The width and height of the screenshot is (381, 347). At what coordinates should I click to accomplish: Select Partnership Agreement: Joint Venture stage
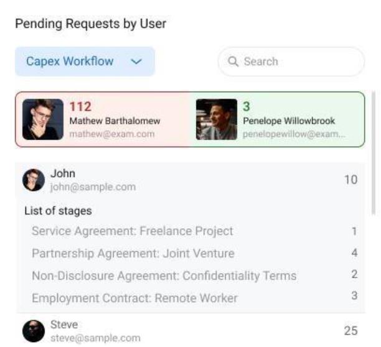tap(133, 254)
